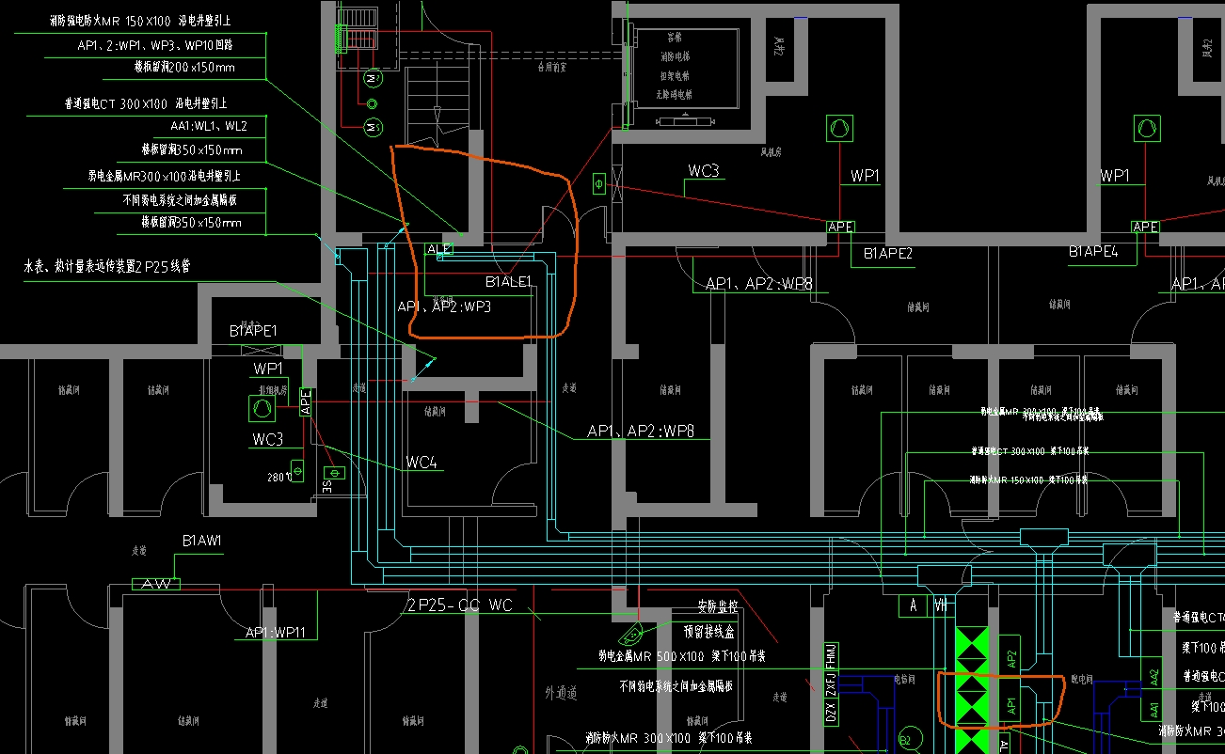Click the Φ box symbol left of WC3 fan room
The width and height of the screenshot is (1225, 754).
pos(598,184)
